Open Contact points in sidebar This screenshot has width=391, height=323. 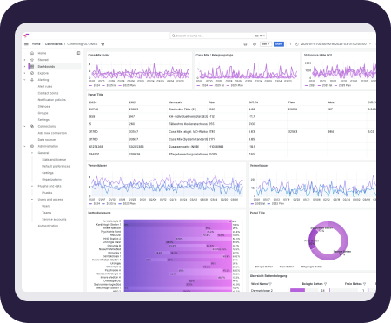(x=48, y=93)
